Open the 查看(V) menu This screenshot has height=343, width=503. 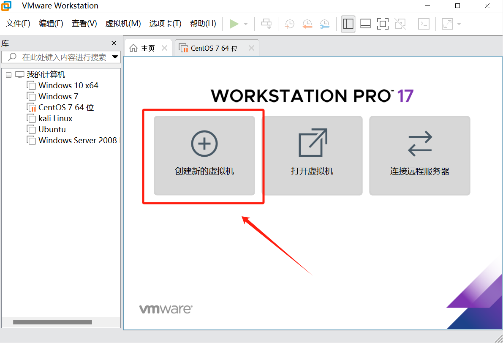tap(84, 23)
